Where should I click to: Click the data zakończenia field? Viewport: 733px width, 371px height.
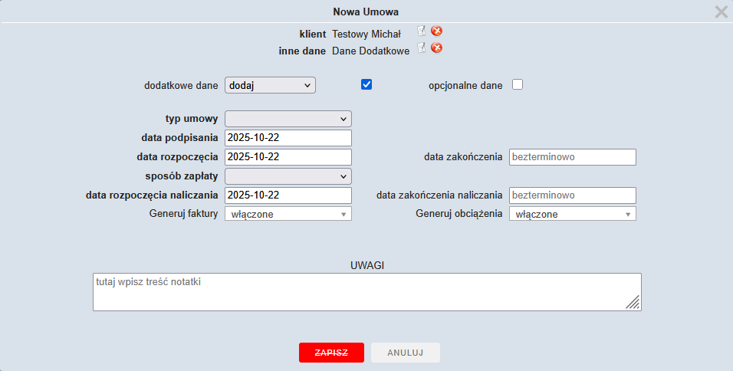point(572,157)
